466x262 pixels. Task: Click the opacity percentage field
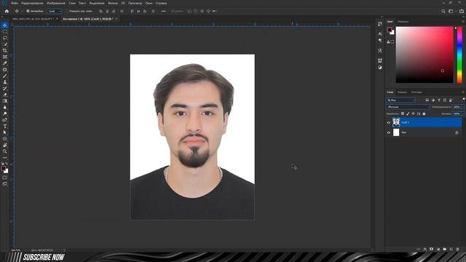click(457, 107)
